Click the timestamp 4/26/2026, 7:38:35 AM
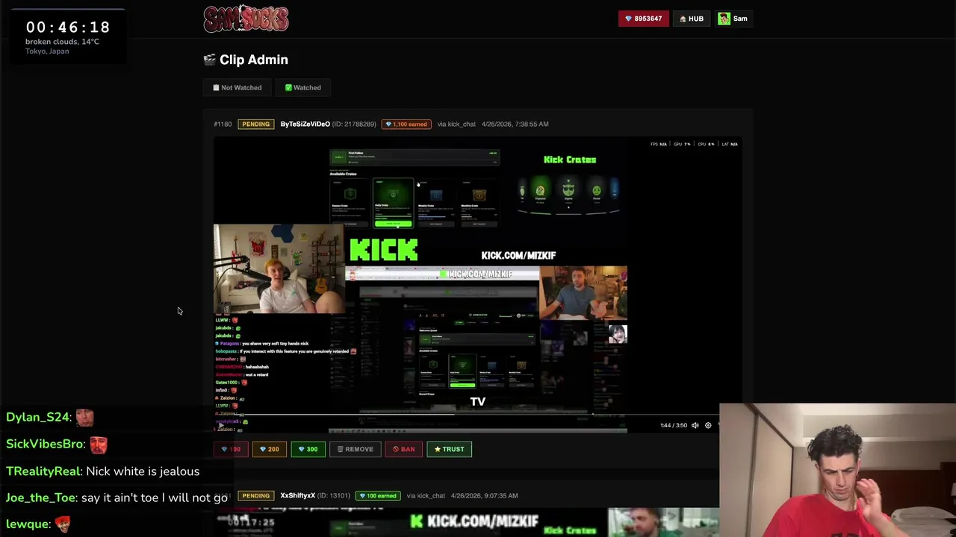The width and height of the screenshot is (956, 537). point(515,124)
